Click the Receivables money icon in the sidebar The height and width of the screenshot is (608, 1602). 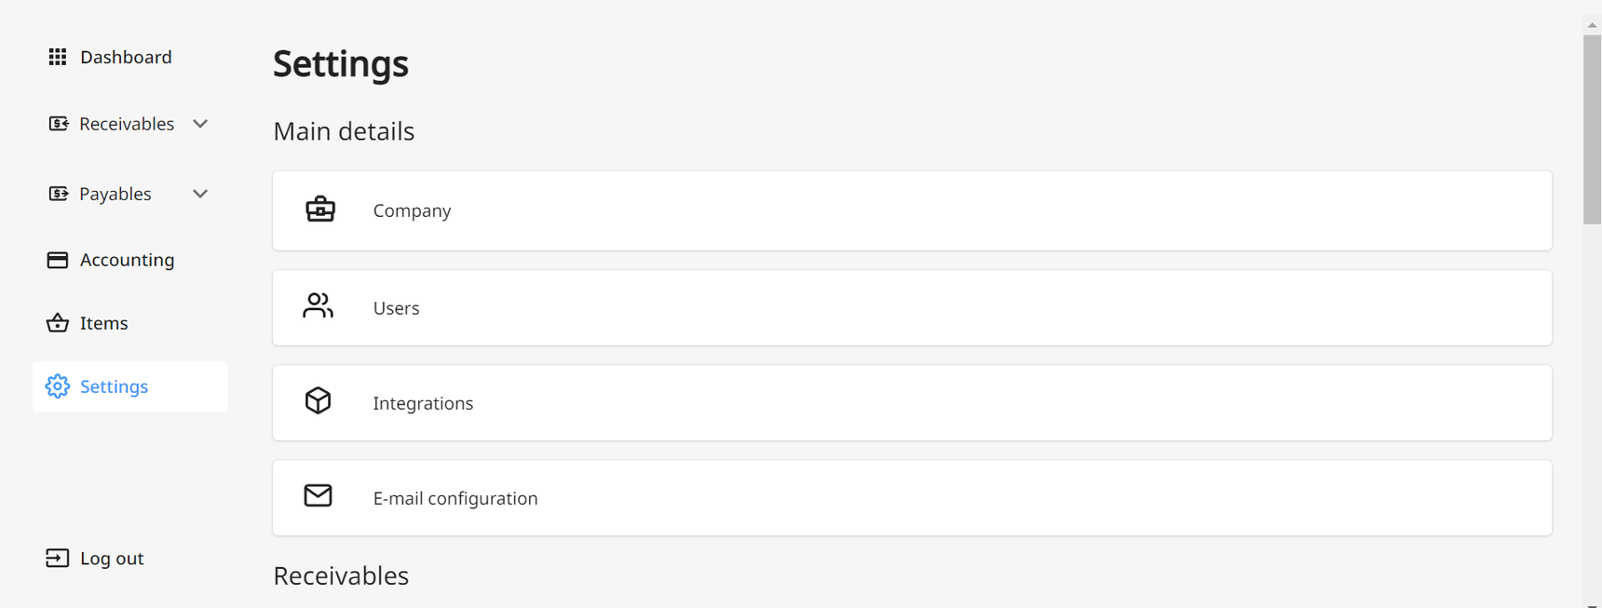[x=57, y=123]
